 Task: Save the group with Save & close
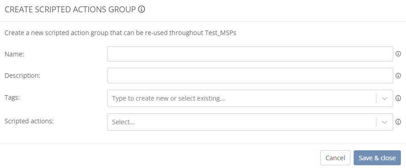point(377,158)
